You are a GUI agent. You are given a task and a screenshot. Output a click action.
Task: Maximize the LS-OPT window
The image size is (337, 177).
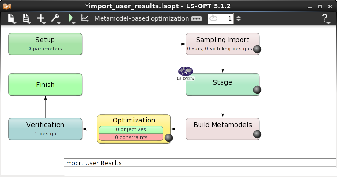pos(320,6)
